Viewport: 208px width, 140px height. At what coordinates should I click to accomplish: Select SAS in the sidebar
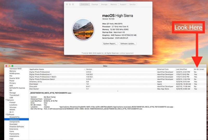[11, 85]
